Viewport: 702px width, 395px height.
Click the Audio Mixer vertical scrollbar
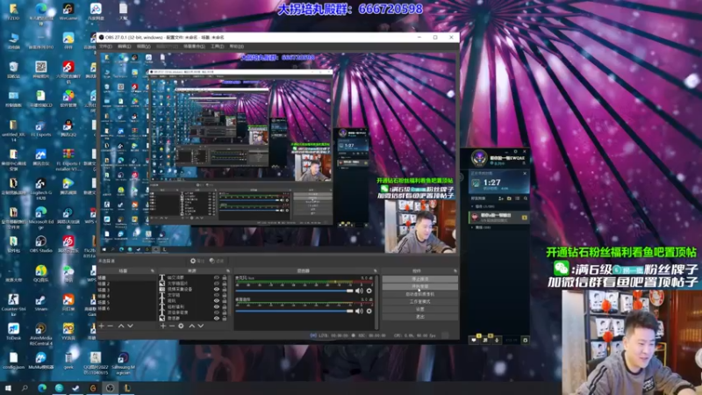point(376,302)
